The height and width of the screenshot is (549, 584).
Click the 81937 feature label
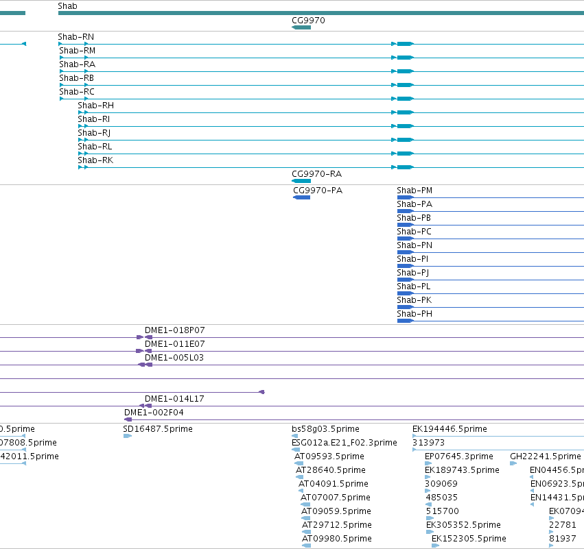(x=563, y=539)
